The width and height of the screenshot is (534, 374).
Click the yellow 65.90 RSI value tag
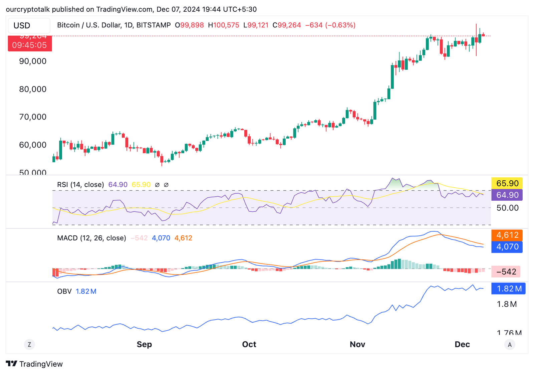[507, 183]
